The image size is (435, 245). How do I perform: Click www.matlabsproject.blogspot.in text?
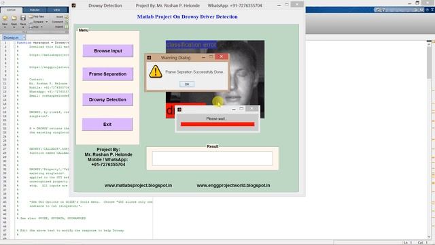(x=138, y=185)
